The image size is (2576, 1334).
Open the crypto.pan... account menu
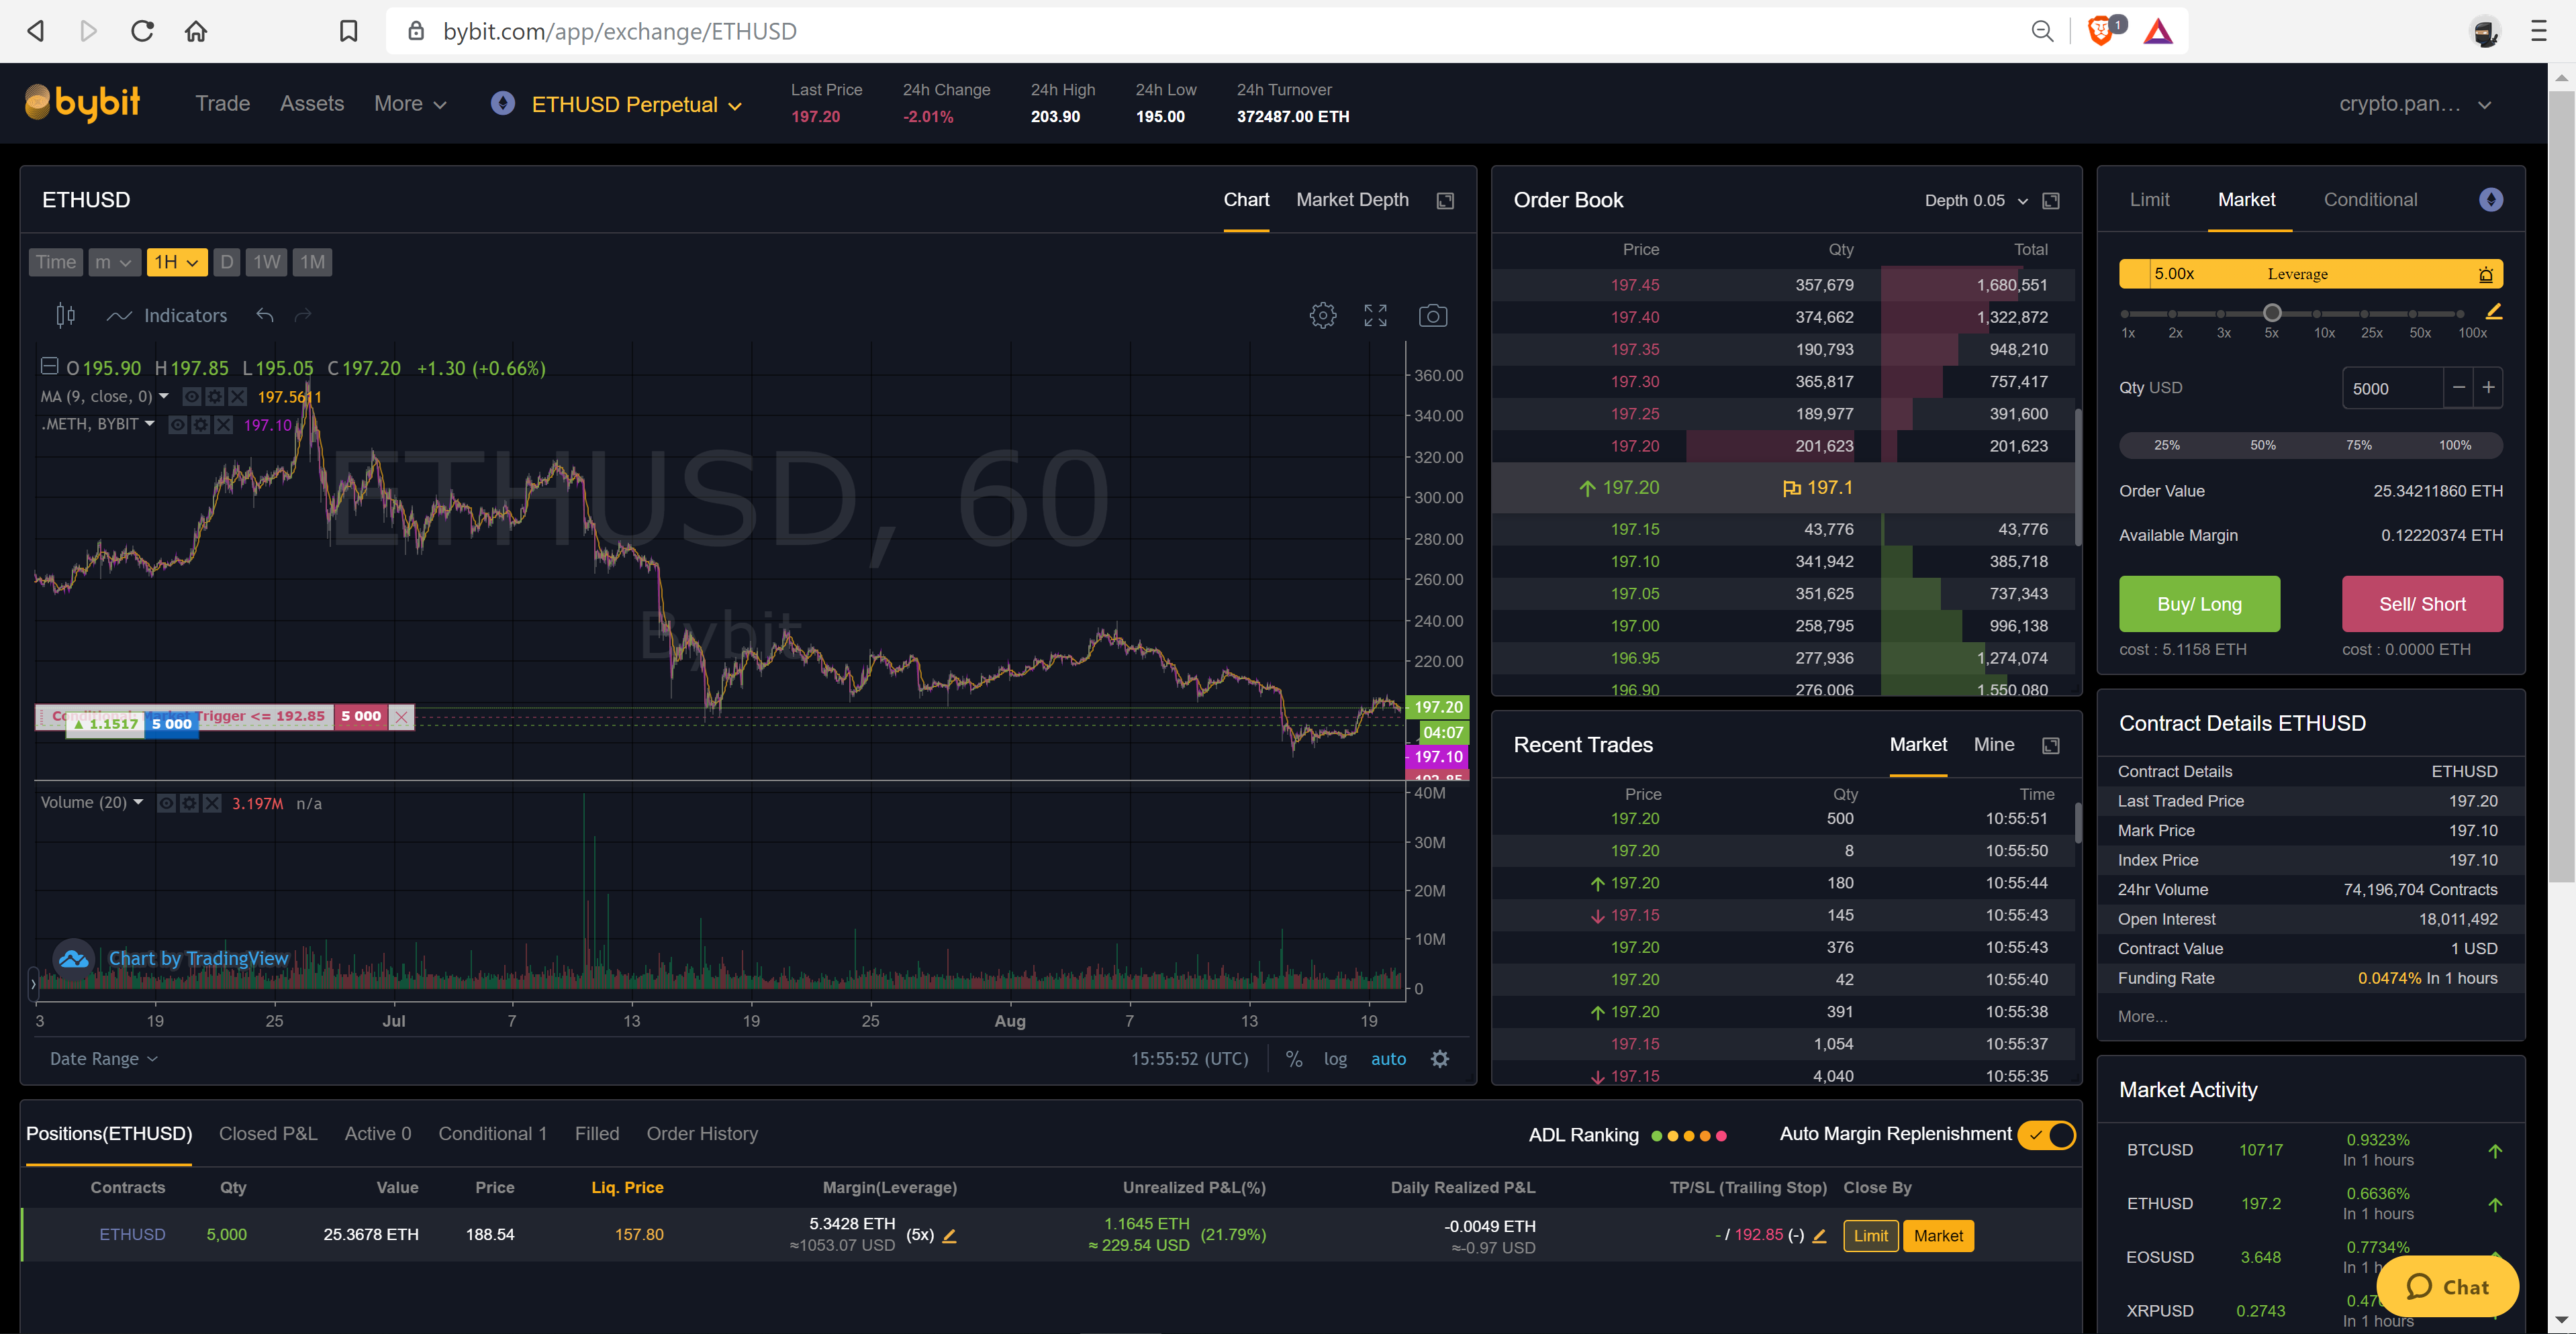[2414, 104]
